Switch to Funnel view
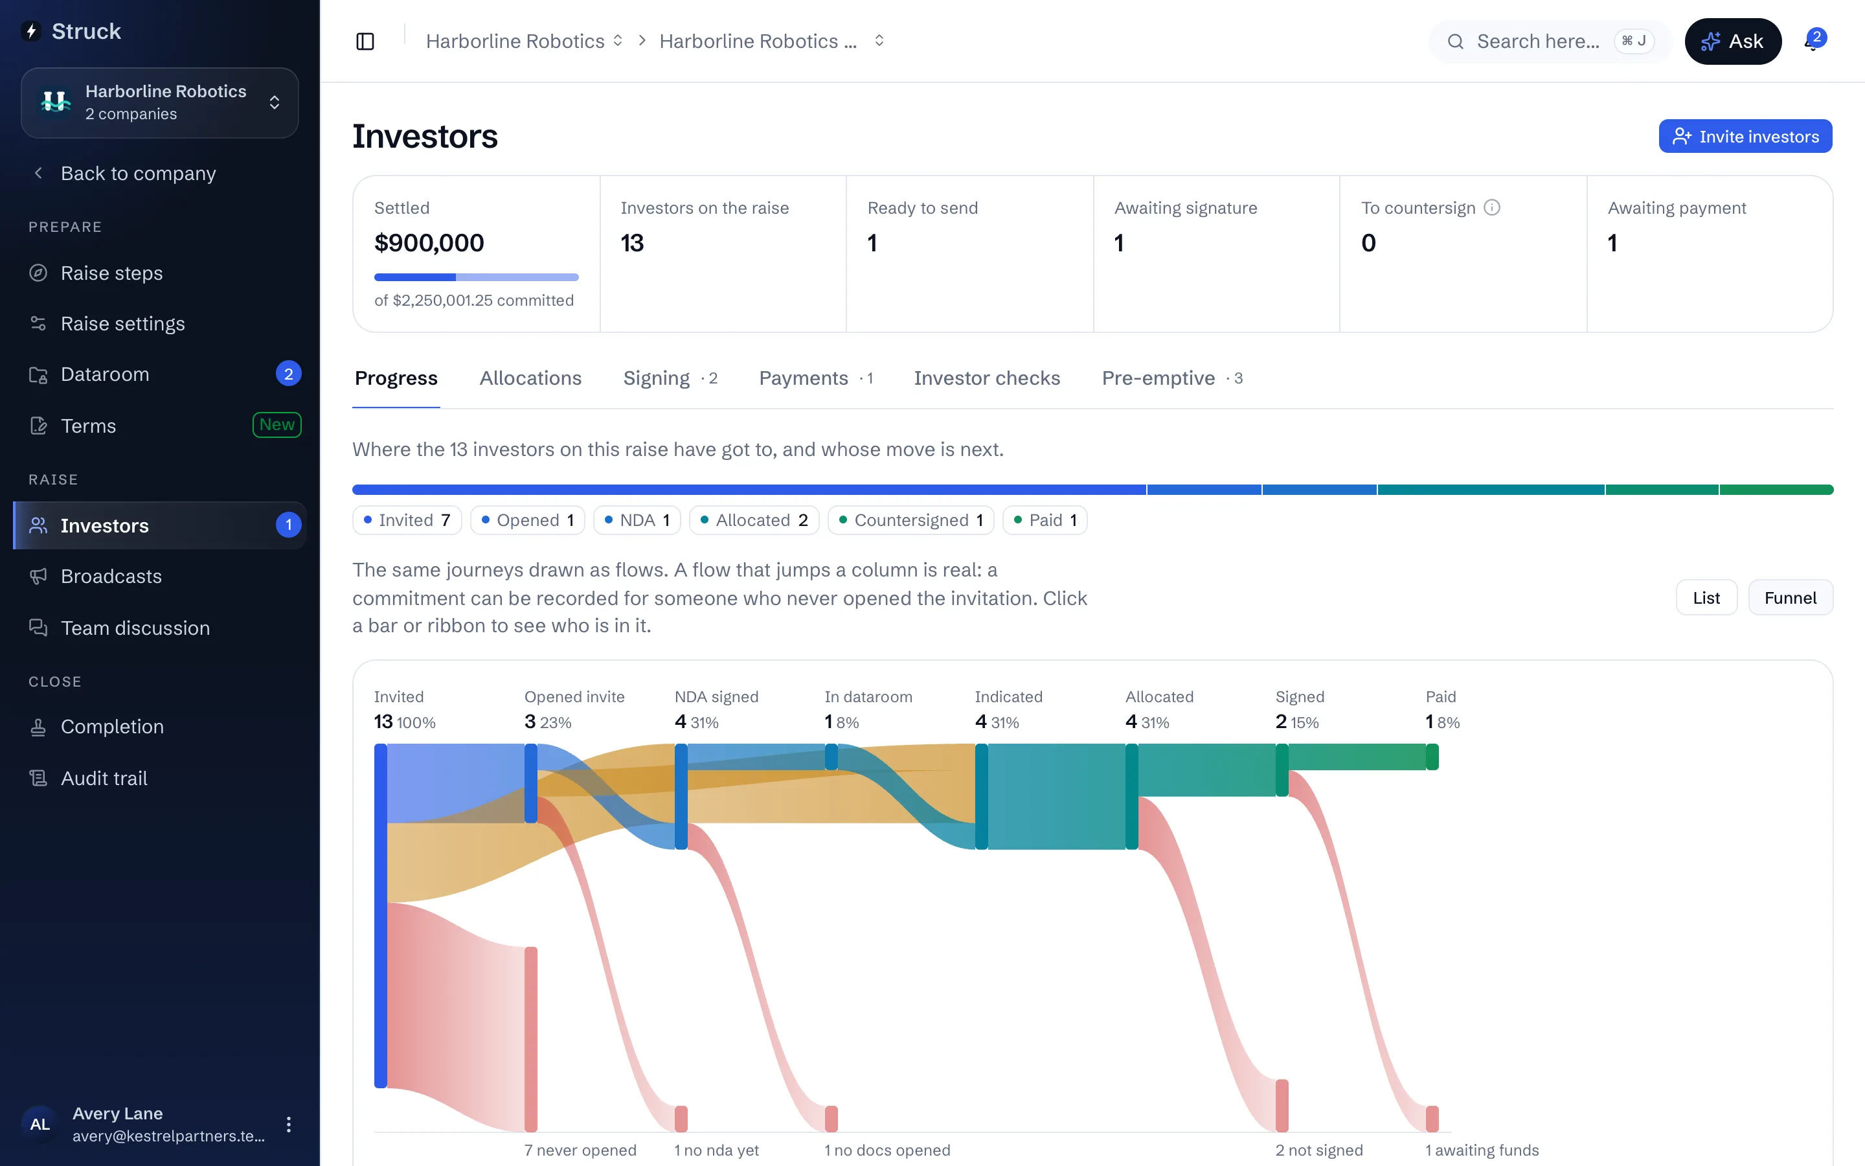Viewport: 1865px width, 1166px height. click(1791, 598)
